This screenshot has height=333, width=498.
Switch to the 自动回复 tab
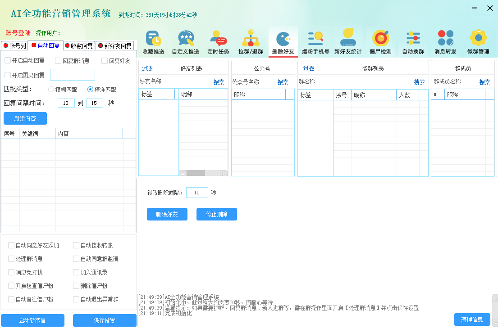tap(46, 45)
